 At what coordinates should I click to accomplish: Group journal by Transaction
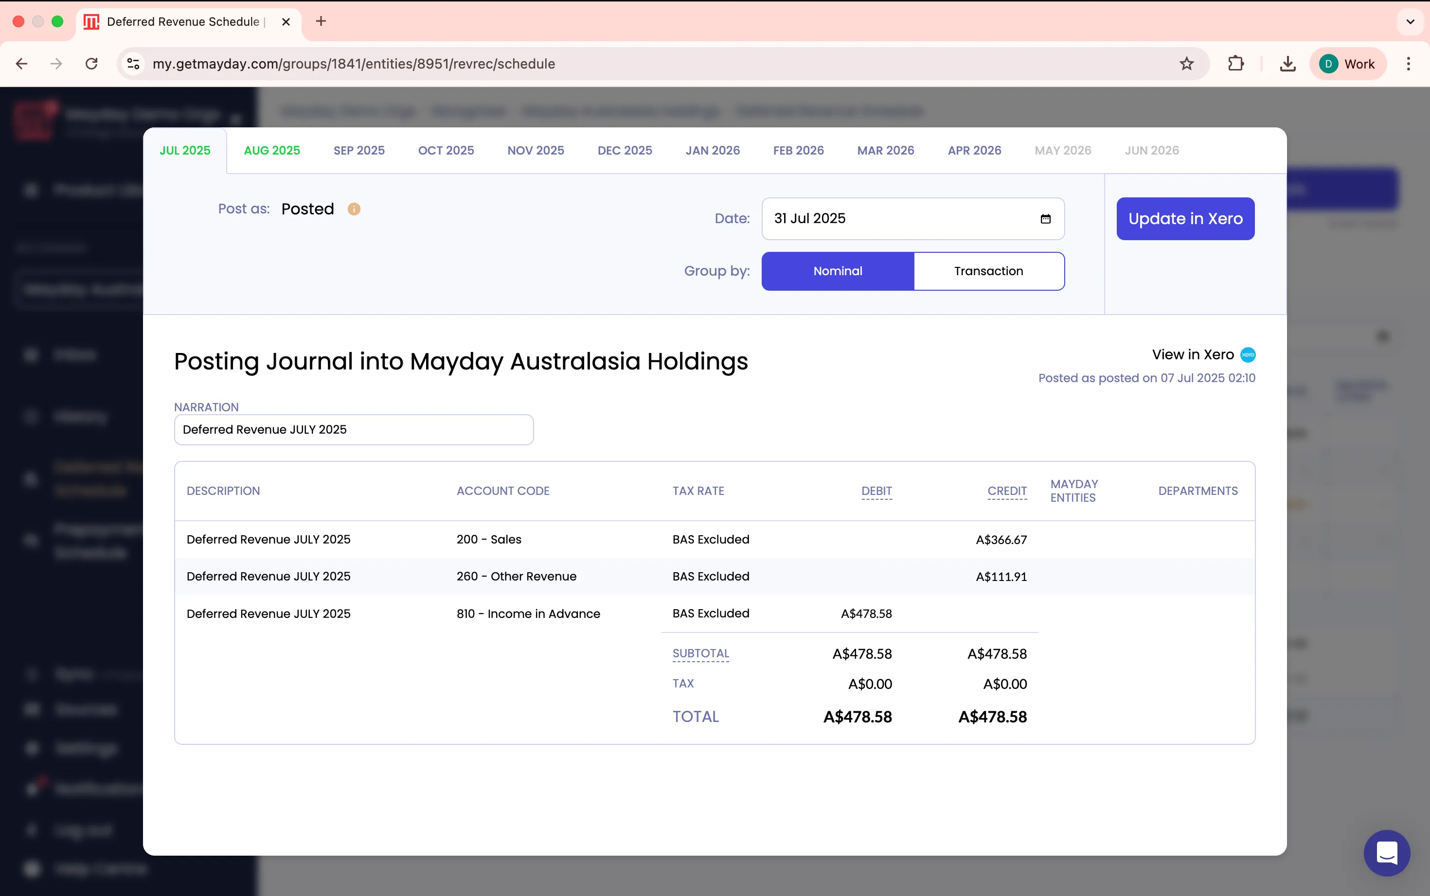pyautogui.click(x=988, y=271)
